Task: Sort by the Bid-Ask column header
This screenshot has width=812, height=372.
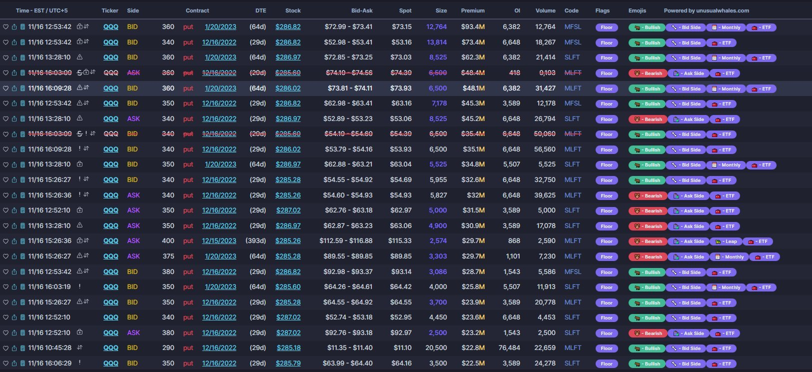Action: (x=362, y=10)
